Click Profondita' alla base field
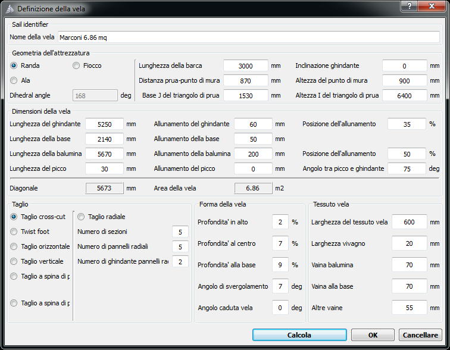This screenshot has width=450, height=350. [280, 265]
